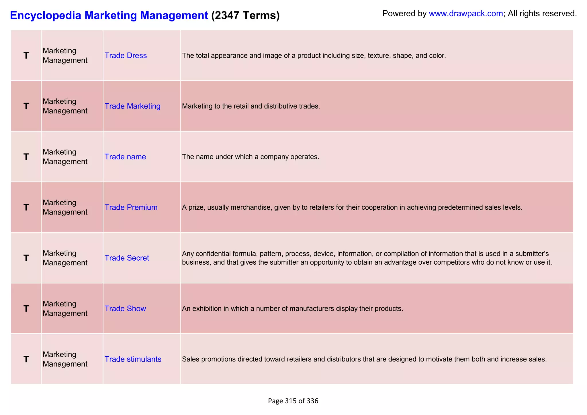Click Marketing Management in Trade Premium row

coord(65,207)
